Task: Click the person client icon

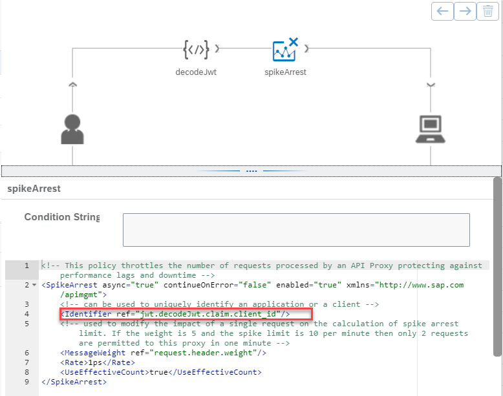Action: [x=72, y=129]
